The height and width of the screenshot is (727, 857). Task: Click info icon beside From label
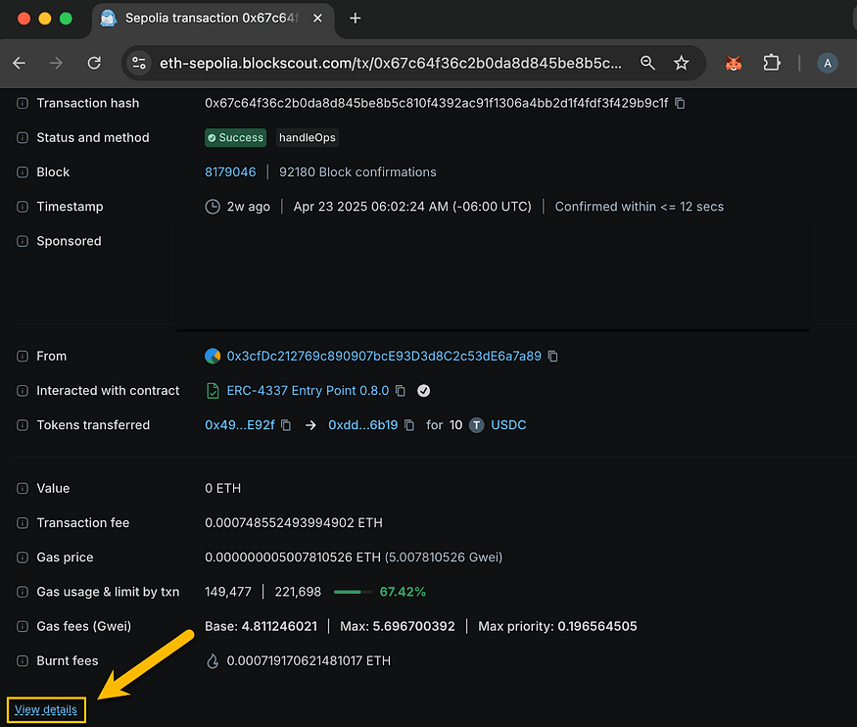pos(23,357)
